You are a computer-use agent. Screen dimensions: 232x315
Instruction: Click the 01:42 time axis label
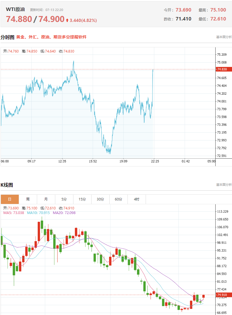coord(186,161)
